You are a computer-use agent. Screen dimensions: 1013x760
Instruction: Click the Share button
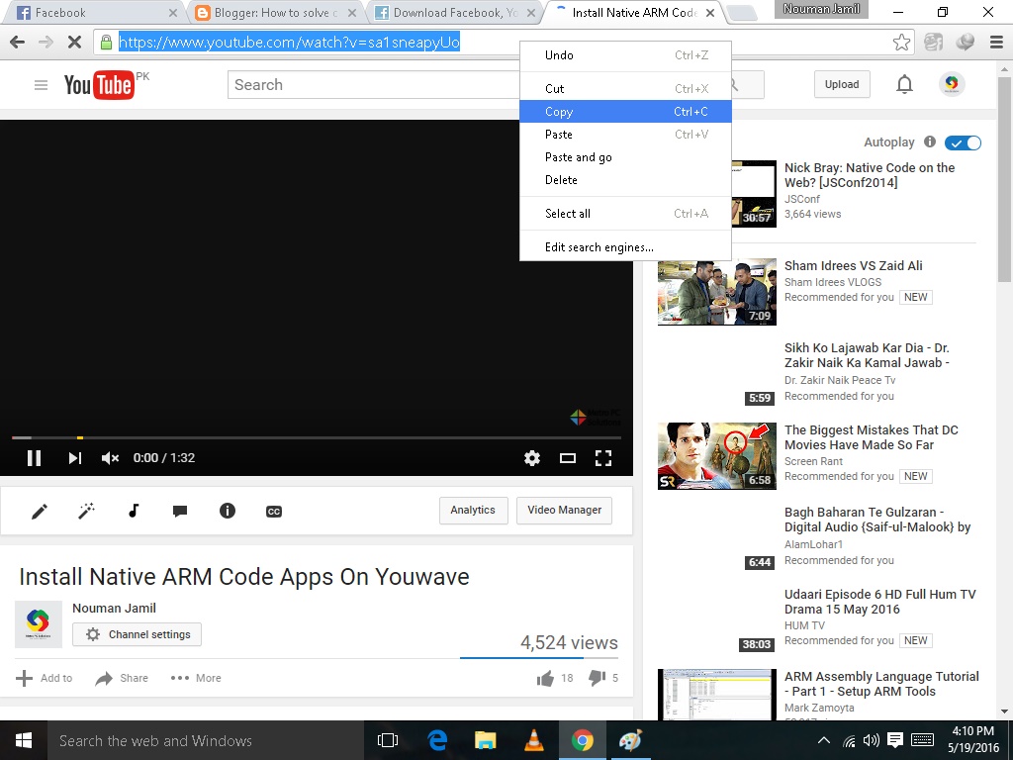click(122, 678)
